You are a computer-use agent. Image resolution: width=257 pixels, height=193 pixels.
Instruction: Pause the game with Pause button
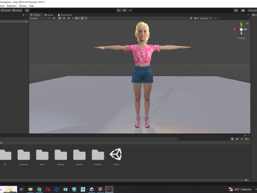point(125,10)
